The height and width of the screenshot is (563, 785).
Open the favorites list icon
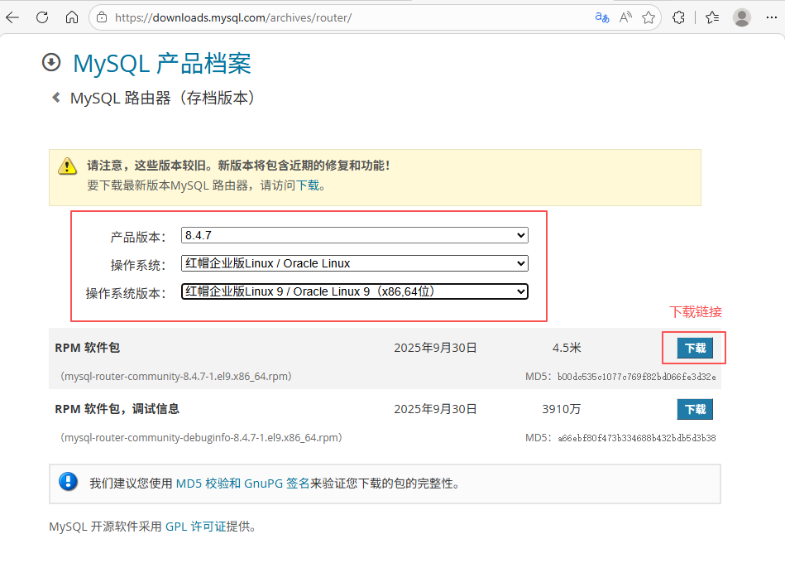[x=712, y=17]
